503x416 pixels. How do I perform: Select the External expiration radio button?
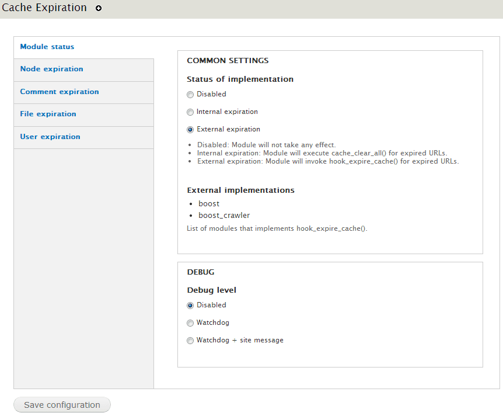(x=190, y=130)
